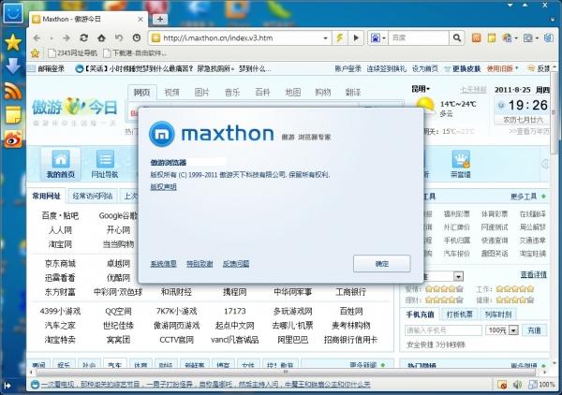This screenshot has height=395, width=562.
Task: Open 反馈问题 link in About dialog
Action: (236, 264)
